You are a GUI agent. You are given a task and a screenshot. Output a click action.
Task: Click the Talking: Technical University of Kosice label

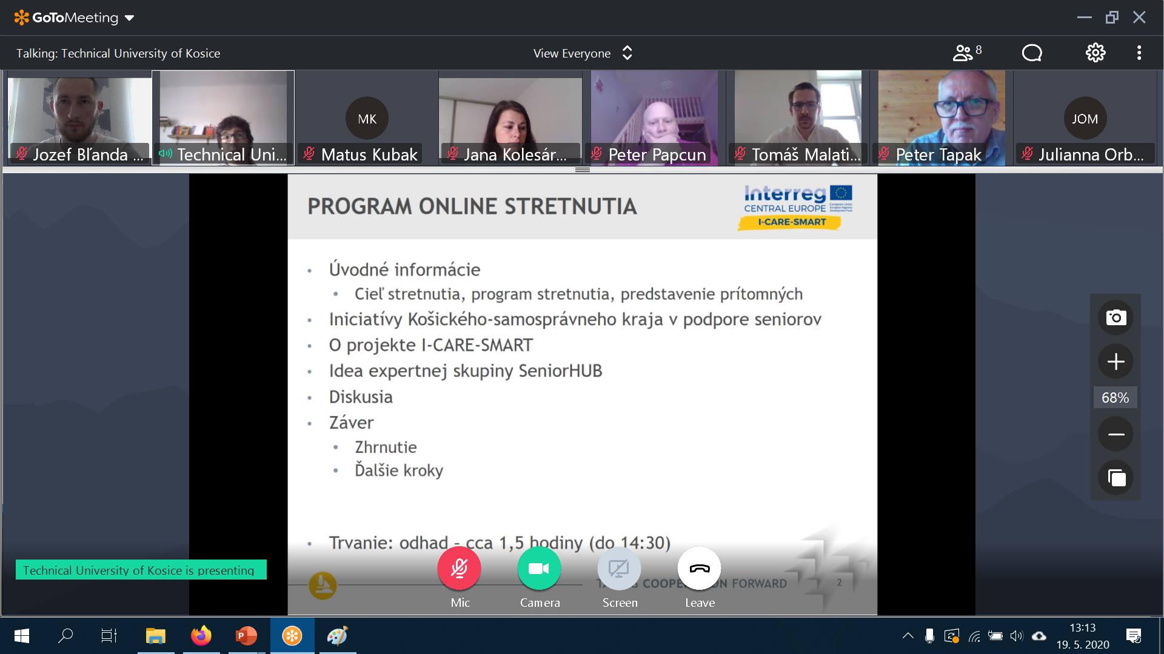coord(119,53)
